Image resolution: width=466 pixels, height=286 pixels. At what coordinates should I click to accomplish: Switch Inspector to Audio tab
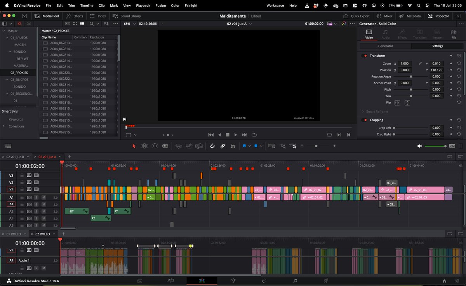point(385,34)
